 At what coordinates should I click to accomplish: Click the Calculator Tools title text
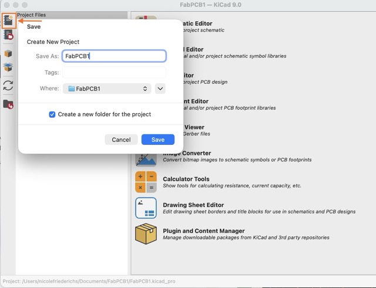tap(186, 179)
